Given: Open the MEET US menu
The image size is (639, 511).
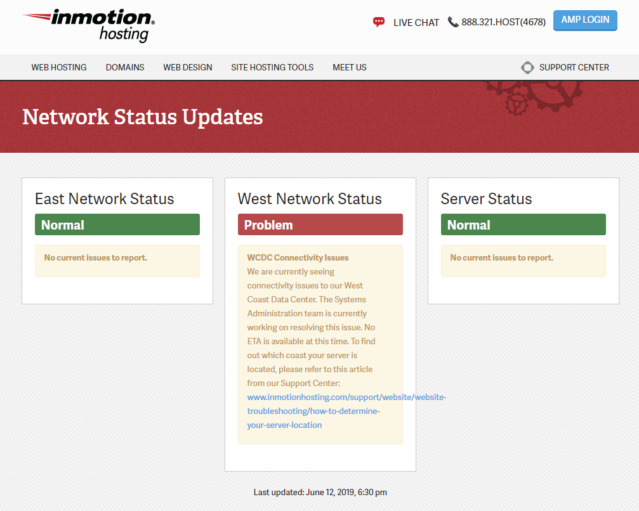Looking at the screenshot, I should tap(350, 68).
